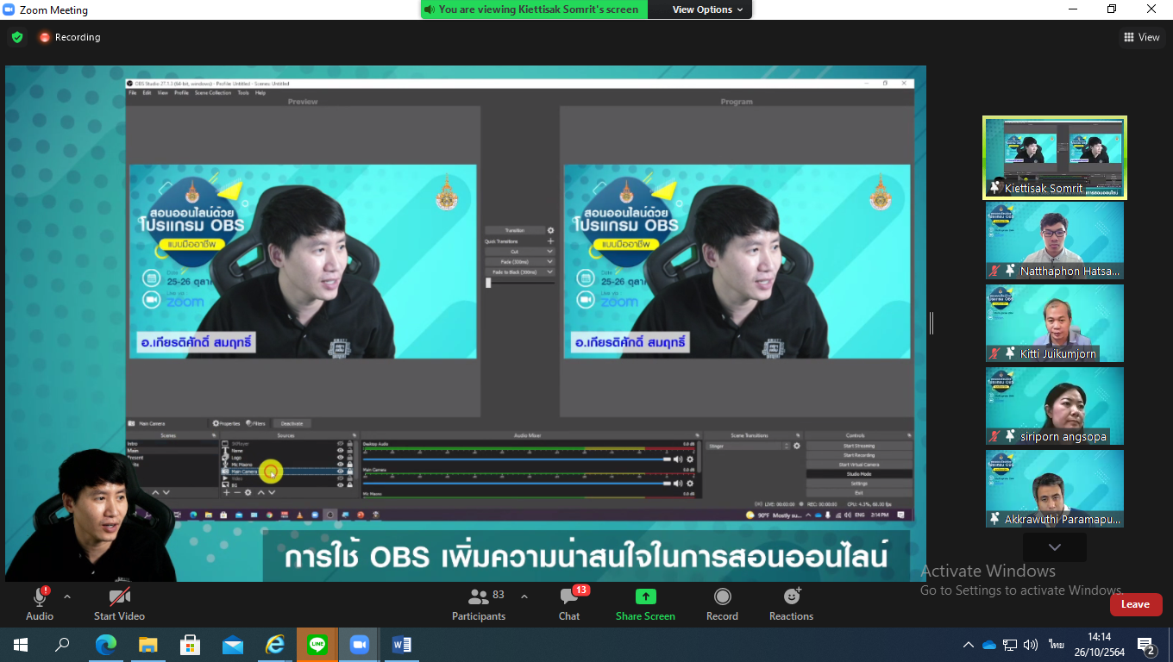Toggle lock for Mic Maono source
This screenshot has height=662, width=1173.
point(350,464)
